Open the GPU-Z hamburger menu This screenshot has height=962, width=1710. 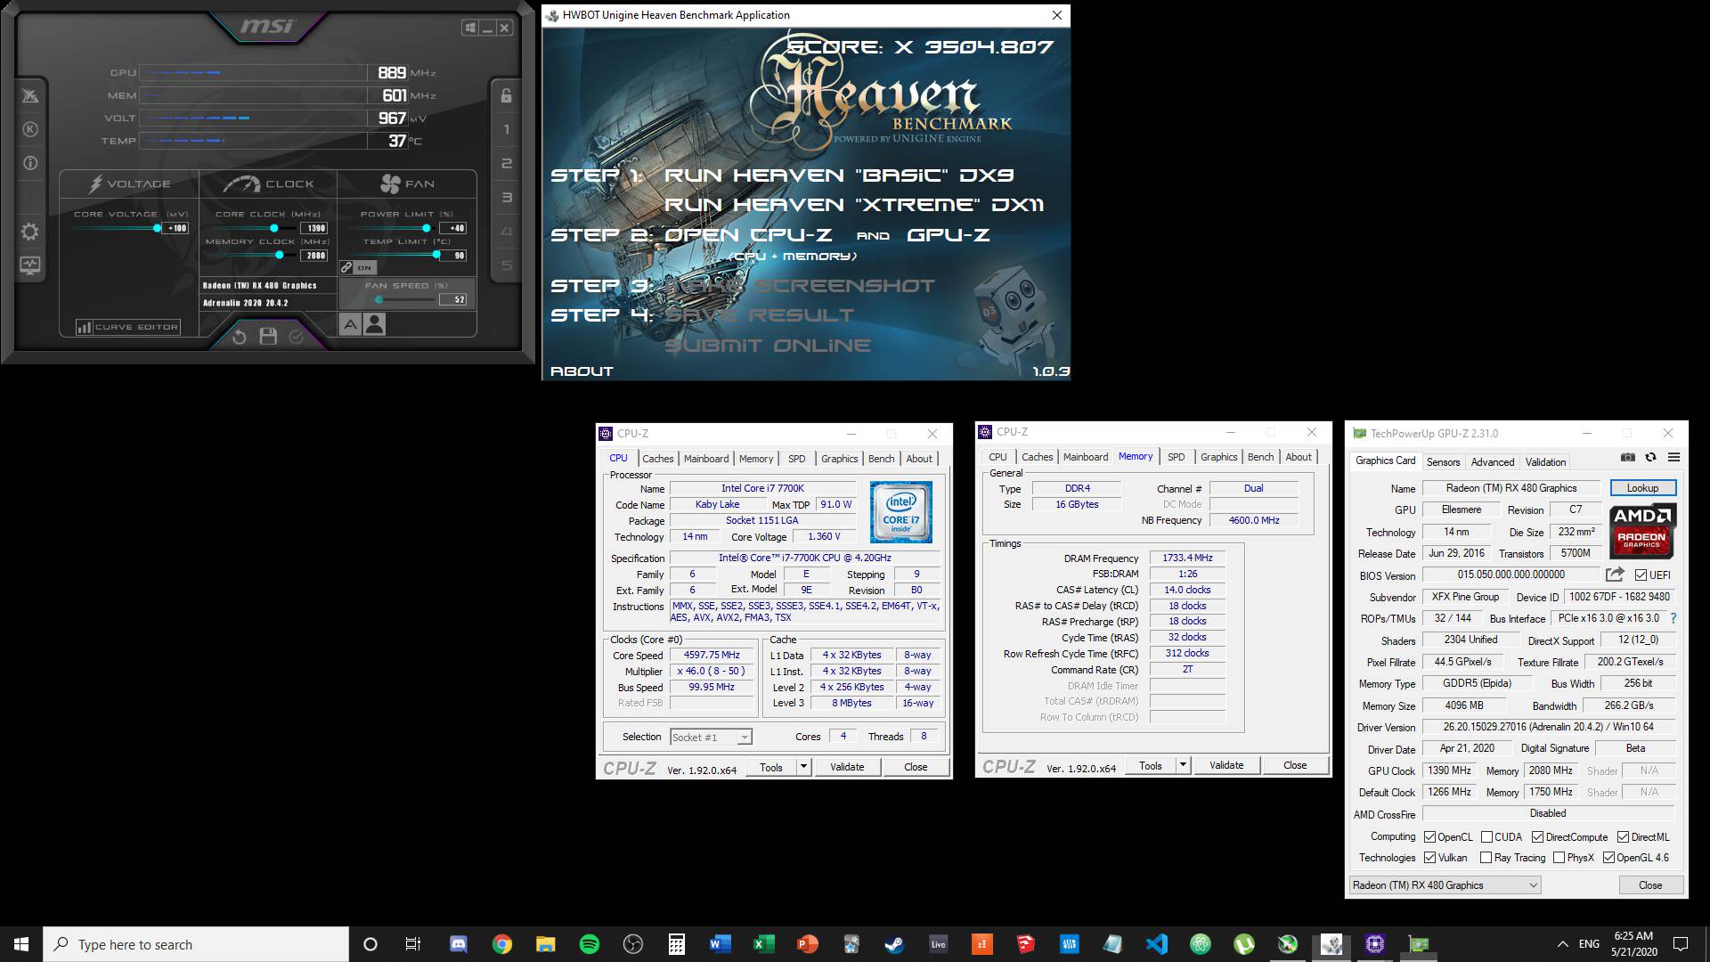click(x=1673, y=457)
